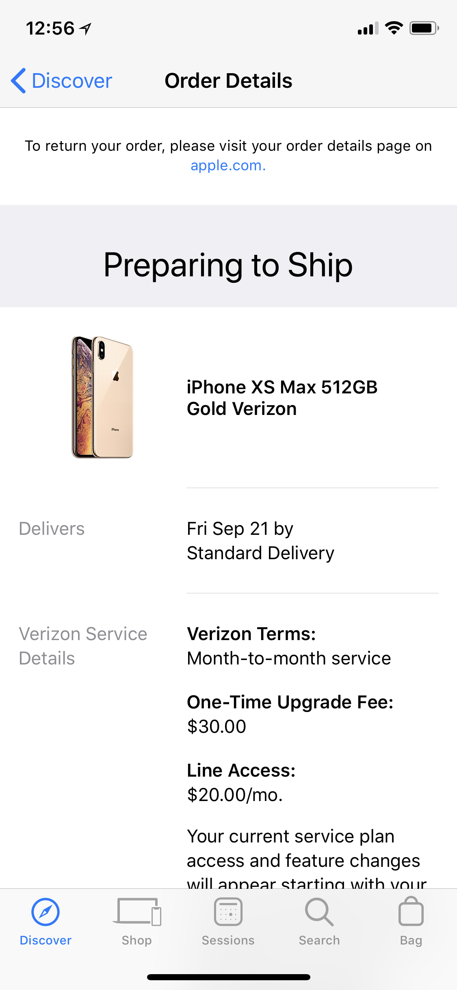This screenshot has height=990, width=457.
Task: Tap the gold iPhone XS Max thumbnail
Action: point(102,397)
